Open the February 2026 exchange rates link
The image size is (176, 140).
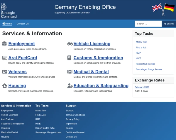(x=142, y=87)
